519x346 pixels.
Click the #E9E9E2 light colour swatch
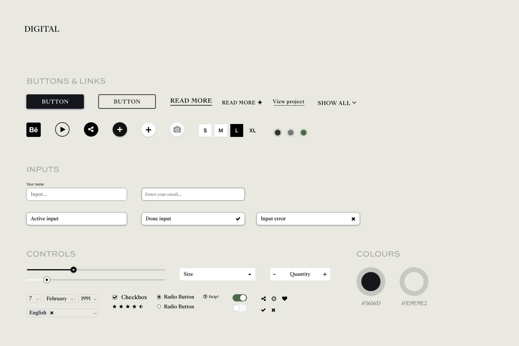pyautogui.click(x=414, y=281)
